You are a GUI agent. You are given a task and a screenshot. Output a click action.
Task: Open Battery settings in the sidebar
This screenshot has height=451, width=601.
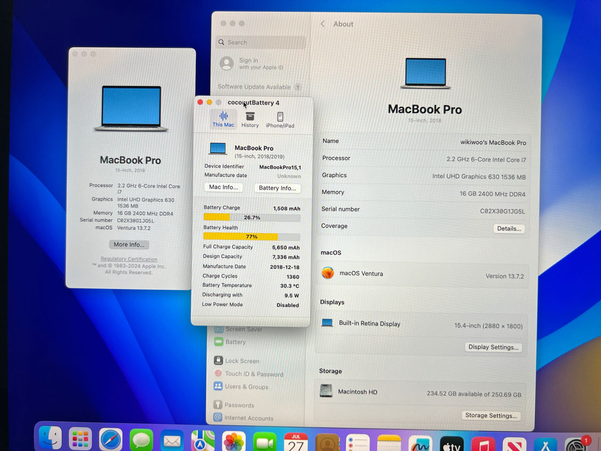[x=235, y=342]
